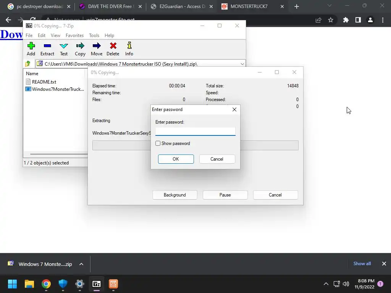Open network icon in system tray

point(337,284)
